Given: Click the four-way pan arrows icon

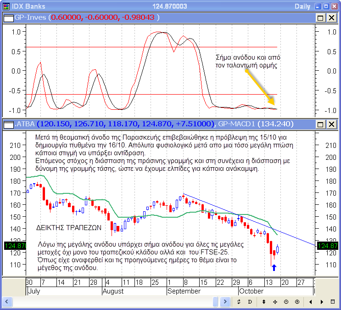Looking at the screenshot, I should click(275, 302).
